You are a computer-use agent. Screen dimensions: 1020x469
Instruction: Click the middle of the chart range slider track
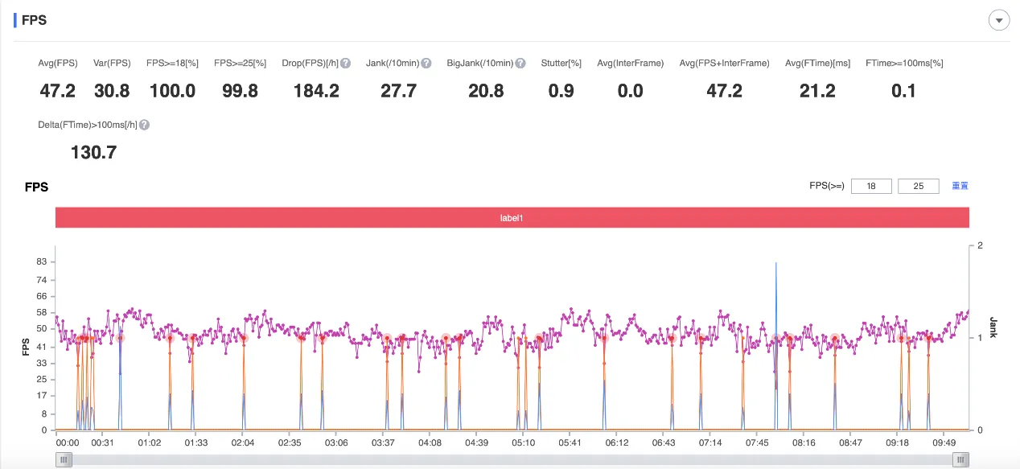point(512,459)
